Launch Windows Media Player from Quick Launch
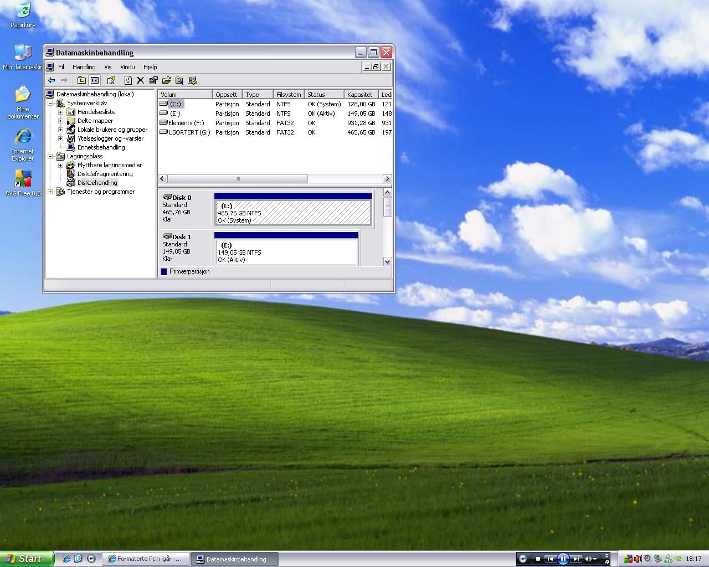 coord(91,559)
